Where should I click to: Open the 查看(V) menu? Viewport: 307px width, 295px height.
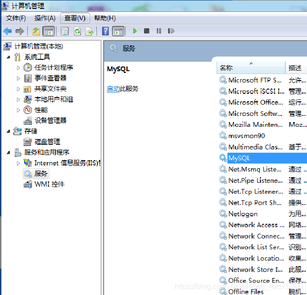click(x=75, y=18)
